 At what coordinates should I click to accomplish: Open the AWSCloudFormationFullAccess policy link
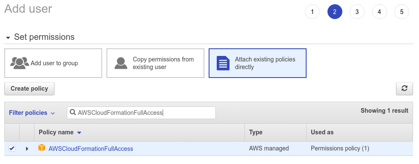click(91, 149)
